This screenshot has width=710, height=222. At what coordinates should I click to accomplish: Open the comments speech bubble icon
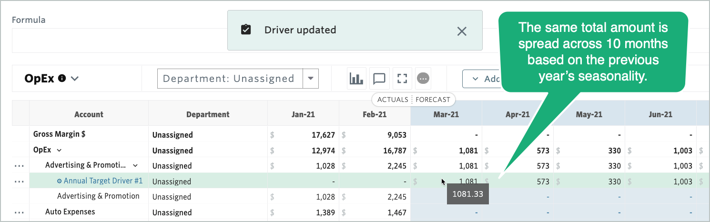[379, 79]
